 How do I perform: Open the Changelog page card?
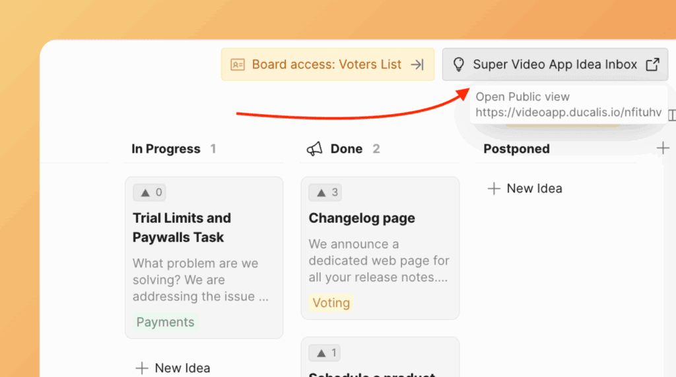click(x=362, y=218)
